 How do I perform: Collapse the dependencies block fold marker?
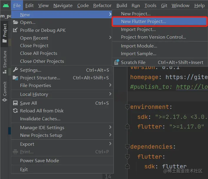[127, 147]
